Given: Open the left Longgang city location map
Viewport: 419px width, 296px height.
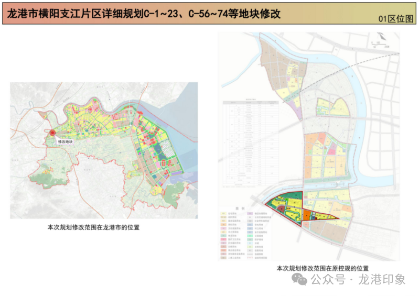Looking at the screenshot, I should point(104,150).
